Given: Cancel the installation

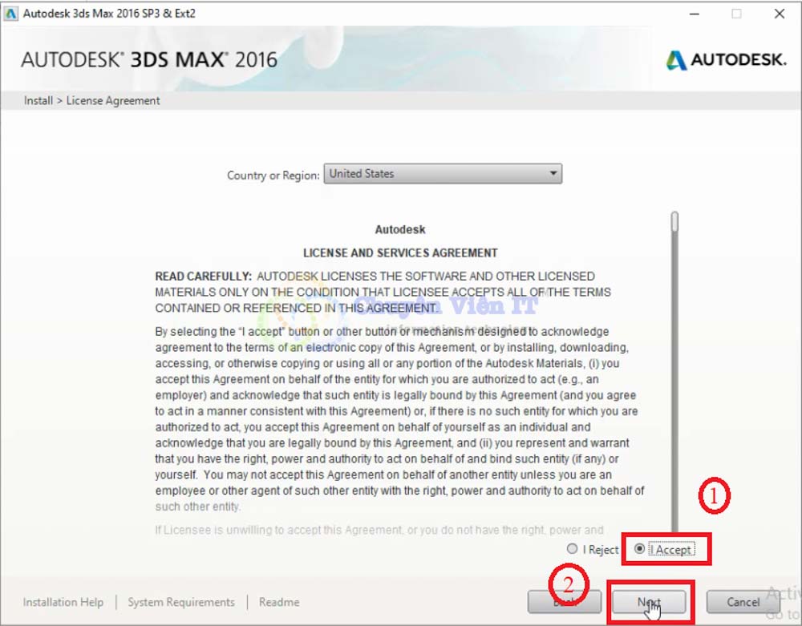Looking at the screenshot, I should [743, 602].
